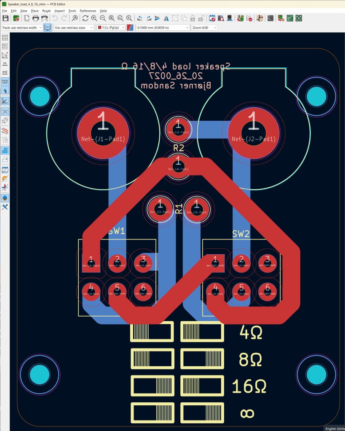
Task: Open the Scripting console icon
Action: coord(270,18)
